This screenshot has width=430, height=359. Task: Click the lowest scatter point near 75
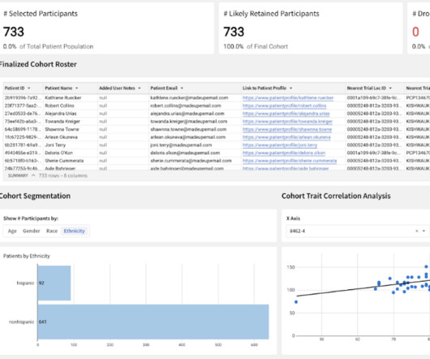296,302
